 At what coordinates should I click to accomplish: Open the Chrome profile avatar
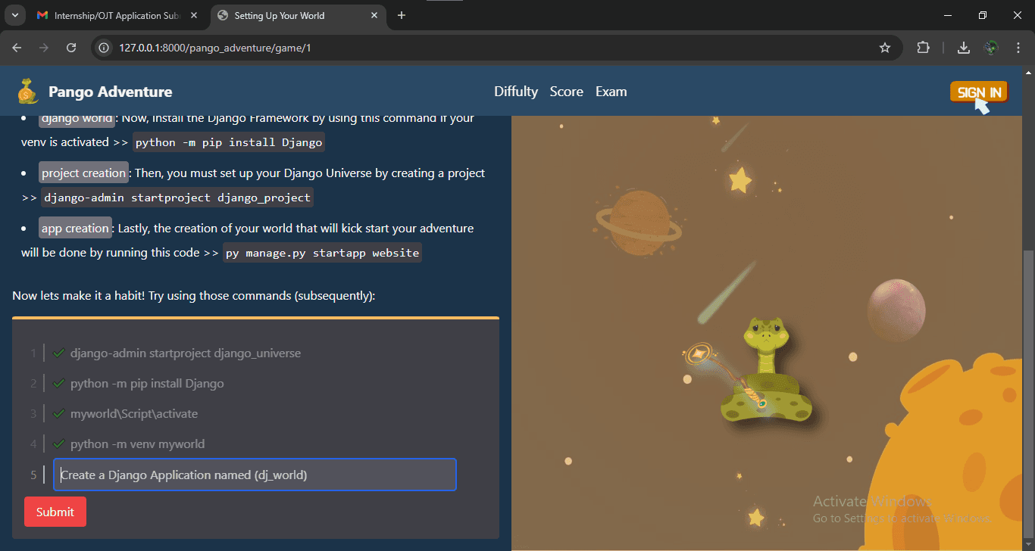point(991,48)
